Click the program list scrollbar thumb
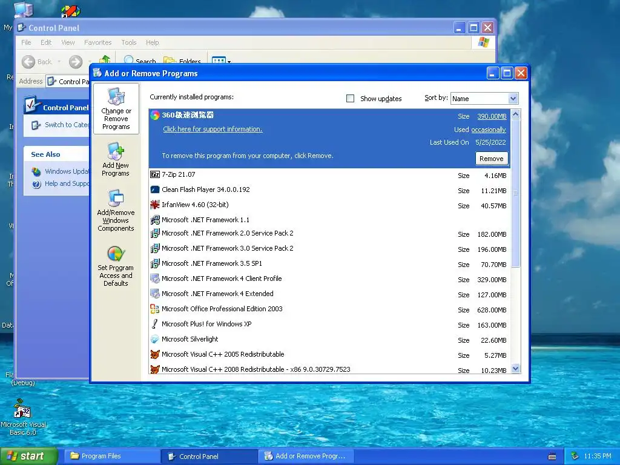 click(515, 193)
